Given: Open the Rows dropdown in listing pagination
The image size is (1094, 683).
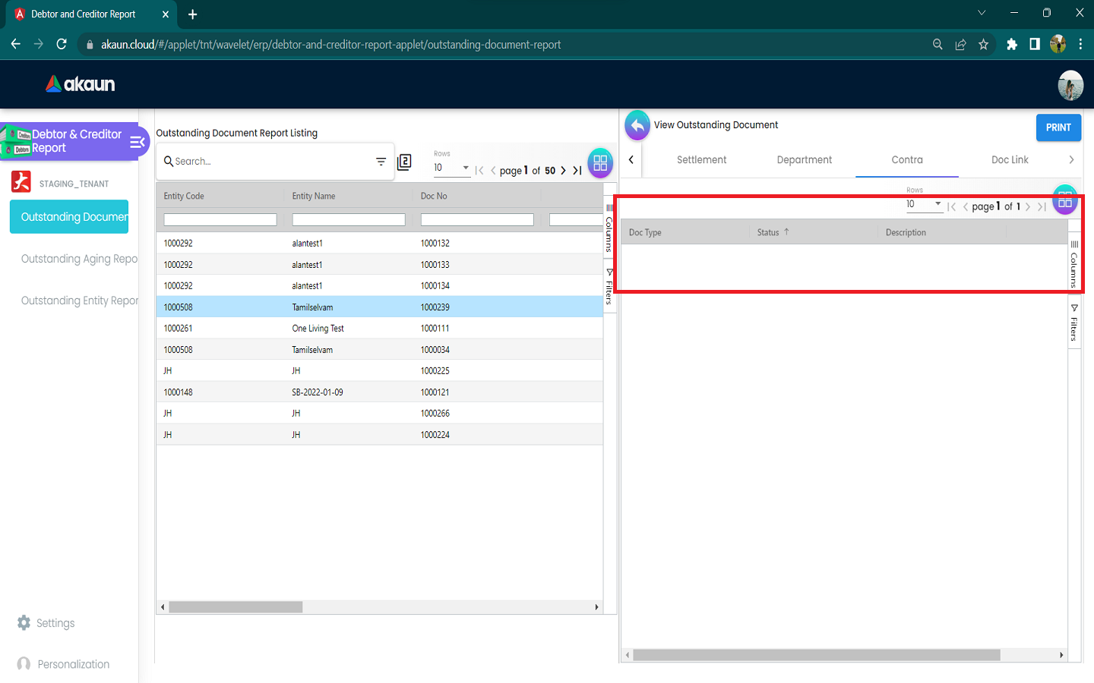Looking at the screenshot, I should click(x=451, y=168).
